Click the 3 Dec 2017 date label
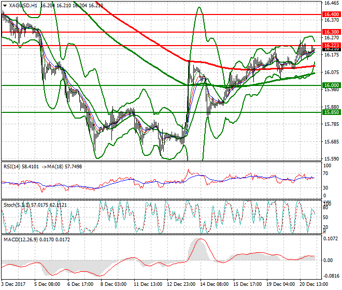The image size is (342, 290). [x=13, y=284]
